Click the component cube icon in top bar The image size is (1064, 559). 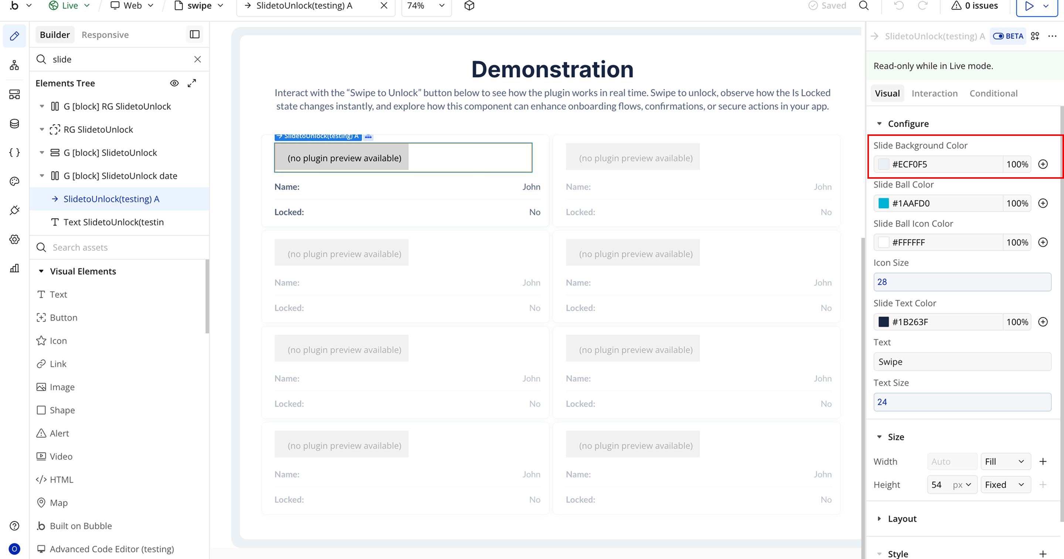(x=469, y=6)
